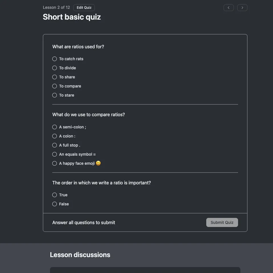Click the 'Lesson discussions' heading
Viewport: 273px width, 273px height.
click(80, 255)
